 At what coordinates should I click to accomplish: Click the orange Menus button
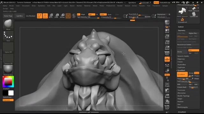[156, 3]
